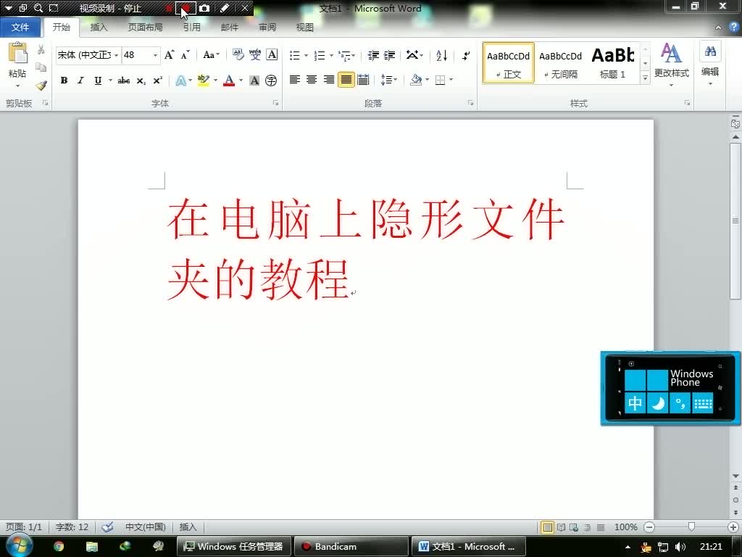The width and height of the screenshot is (742, 557).
Task: Take a screenshot with Bandicam's camera icon
Action: (205, 8)
